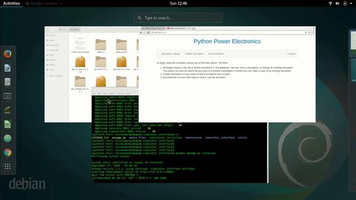Select workspace thumbnail on right edge
This screenshot has width=356, height=200.
(x=353, y=43)
